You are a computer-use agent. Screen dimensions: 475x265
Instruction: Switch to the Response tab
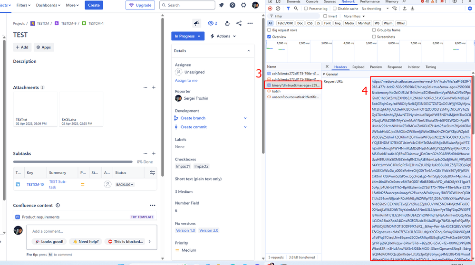pyautogui.click(x=395, y=67)
